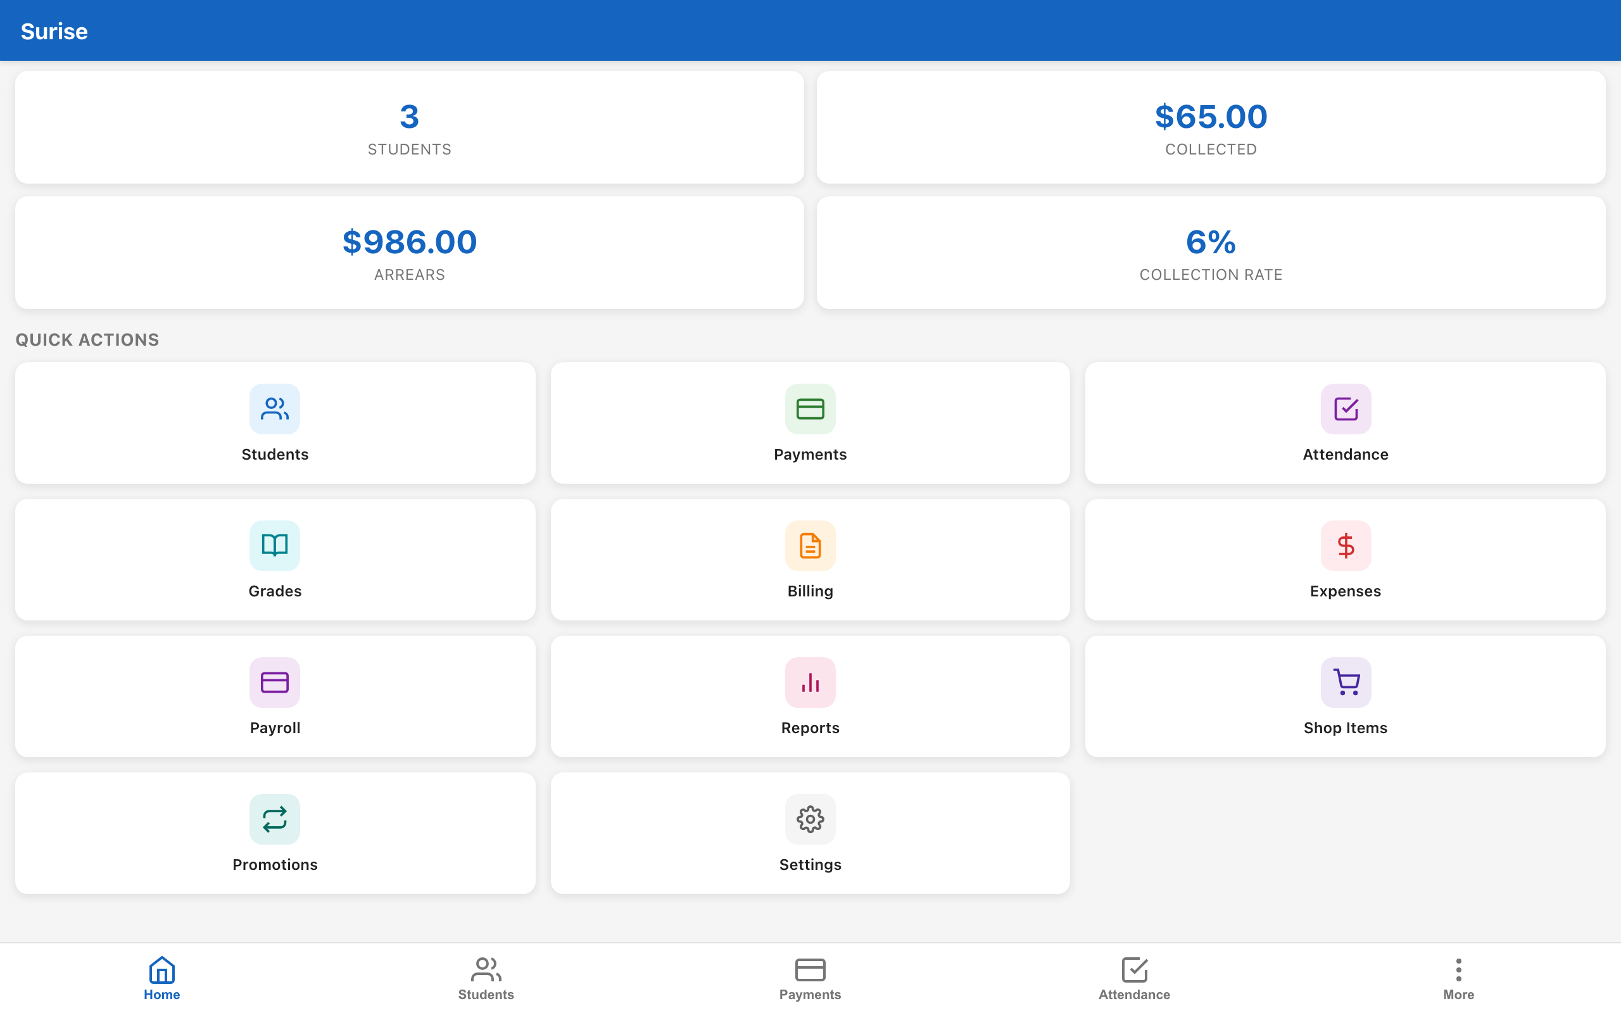Select the $986.00 Arrears stat card

[409, 253]
